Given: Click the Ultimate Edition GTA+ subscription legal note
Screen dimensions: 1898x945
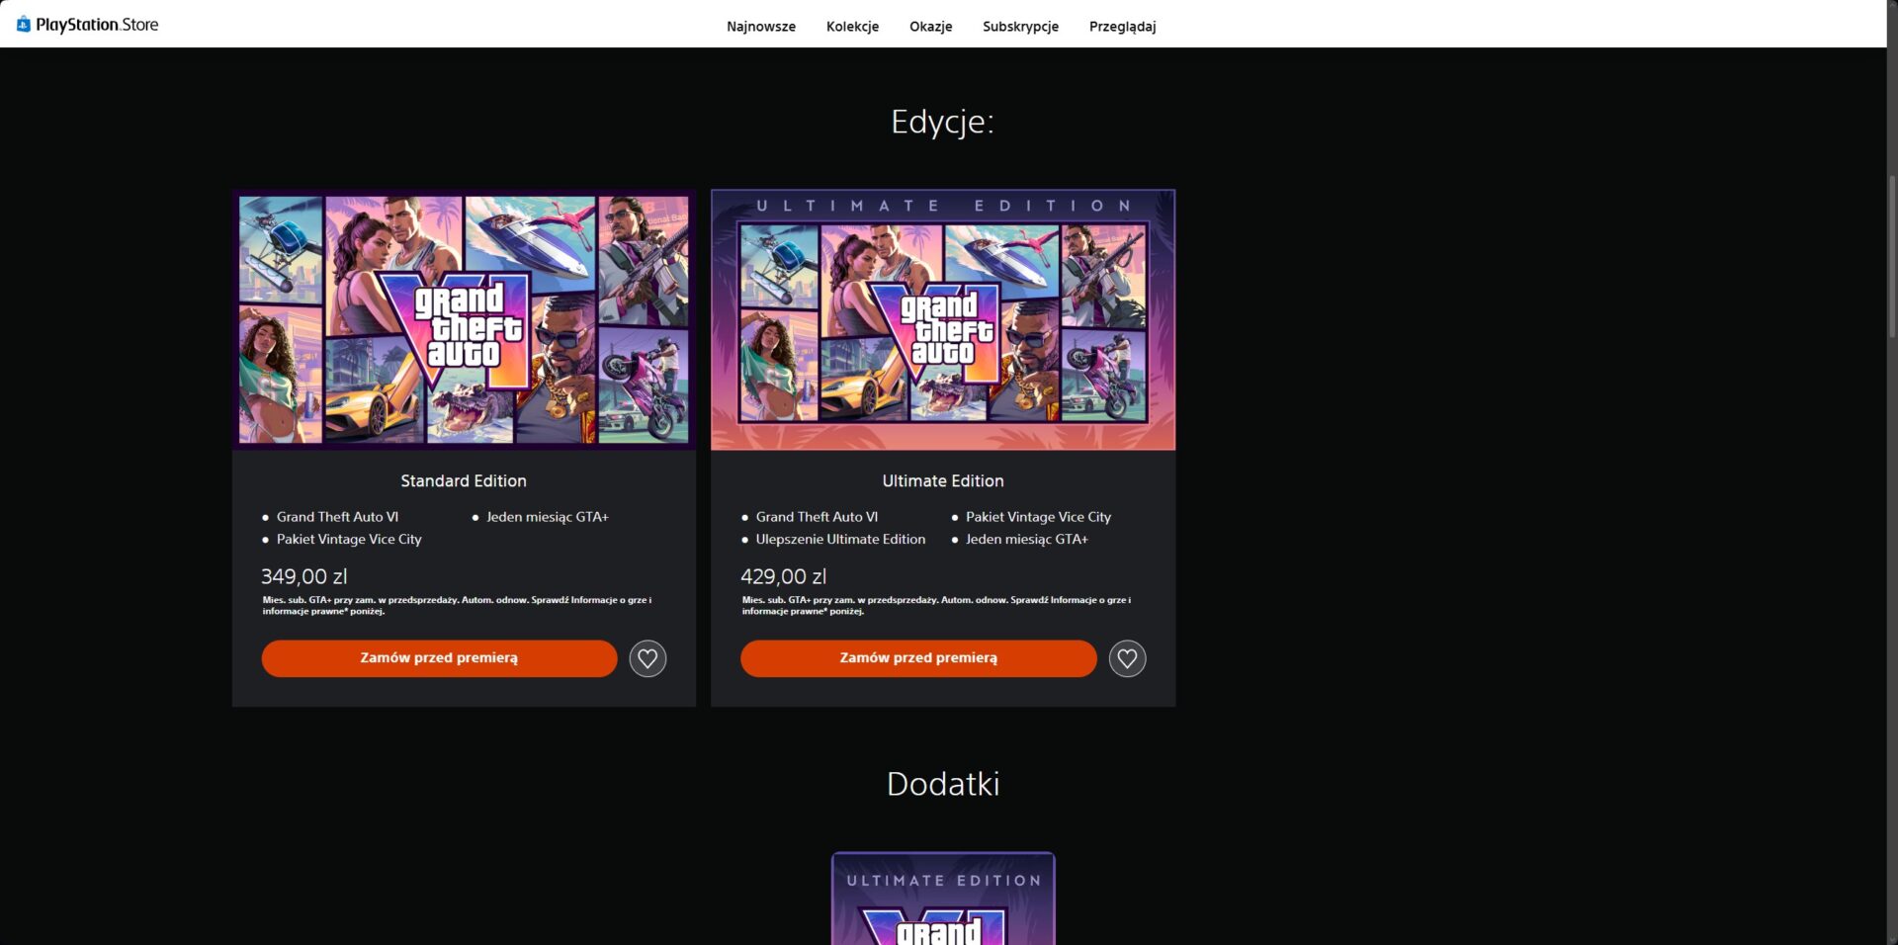Looking at the screenshot, I should [936, 605].
